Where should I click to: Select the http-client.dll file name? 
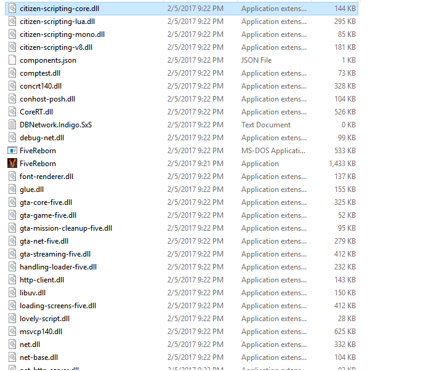tap(42, 280)
